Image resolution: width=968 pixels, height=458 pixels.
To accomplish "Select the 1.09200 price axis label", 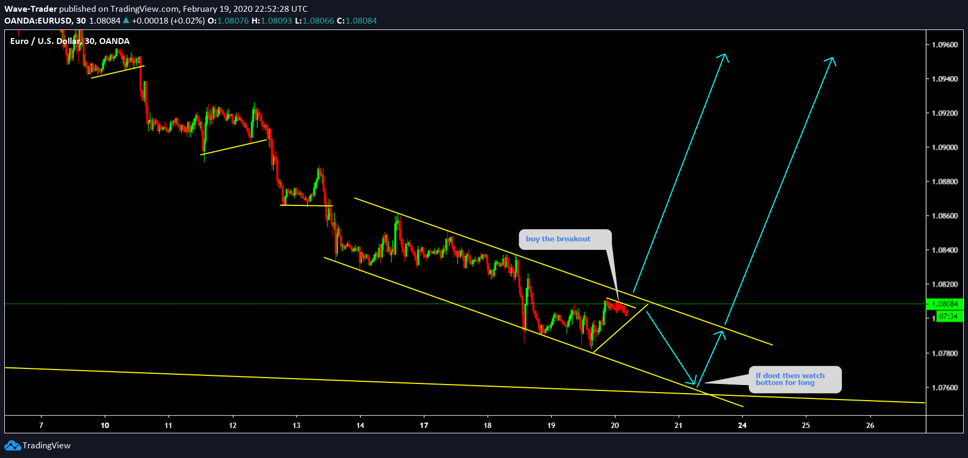I will pyautogui.click(x=944, y=113).
